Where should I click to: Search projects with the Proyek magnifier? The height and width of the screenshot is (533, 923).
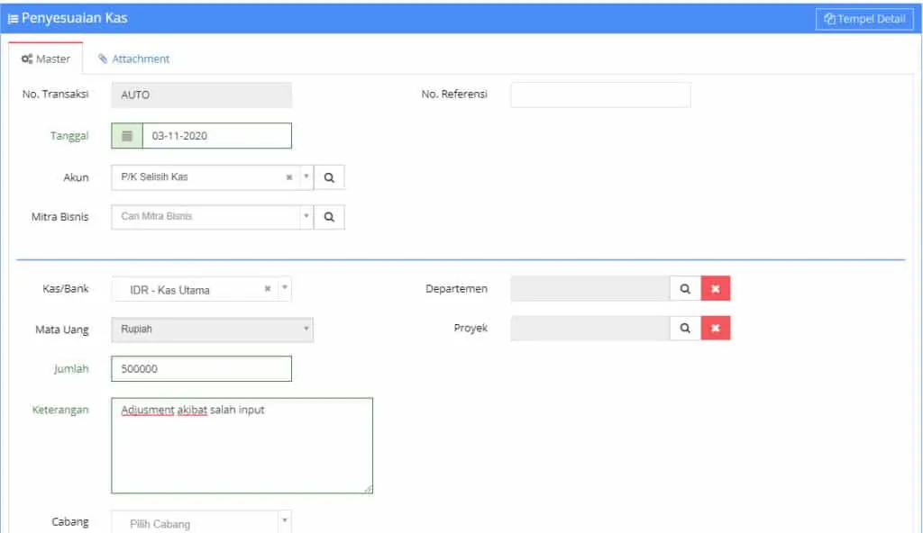tap(685, 329)
